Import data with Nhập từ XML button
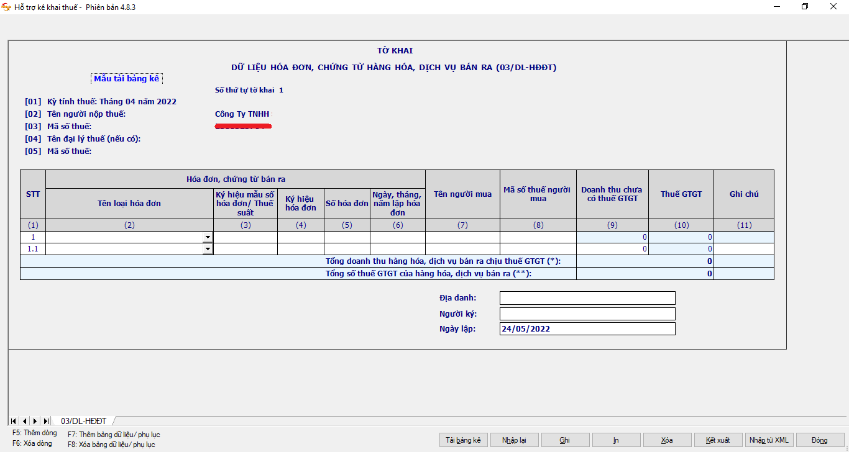Screen dimensions: 849x452 (x=769, y=440)
